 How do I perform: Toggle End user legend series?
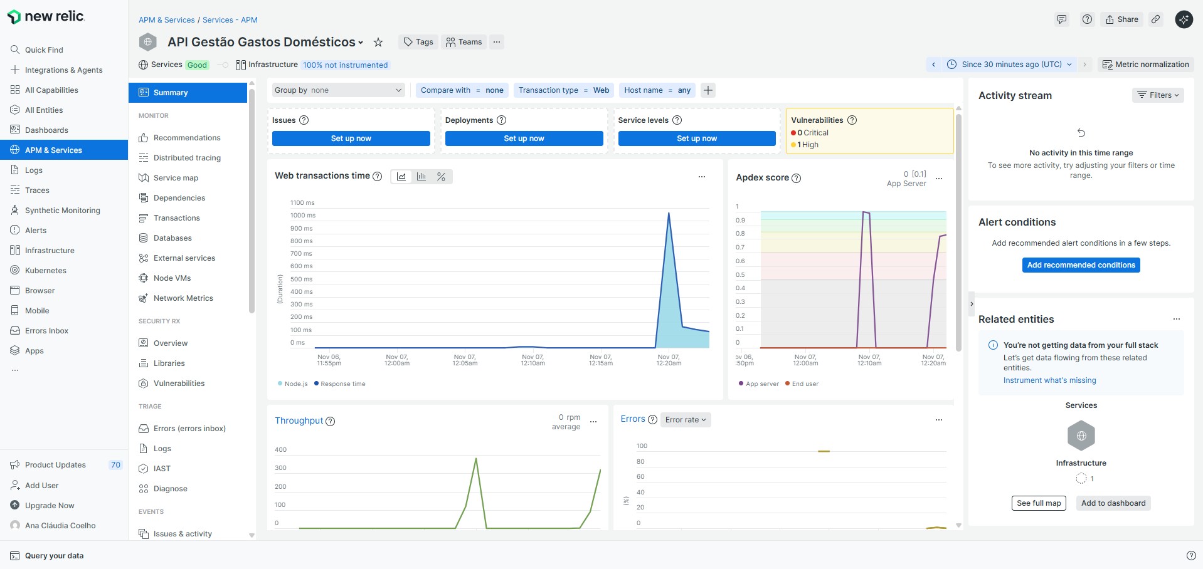(x=802, y=384)
